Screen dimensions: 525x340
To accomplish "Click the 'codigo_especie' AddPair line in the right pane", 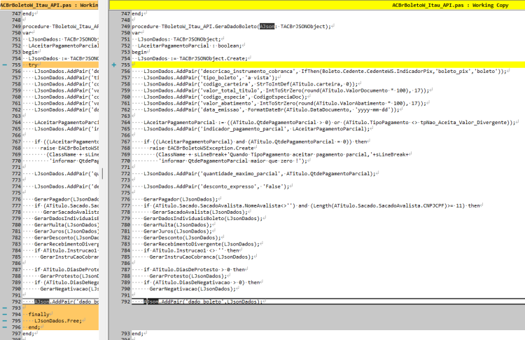I will 225,97.
